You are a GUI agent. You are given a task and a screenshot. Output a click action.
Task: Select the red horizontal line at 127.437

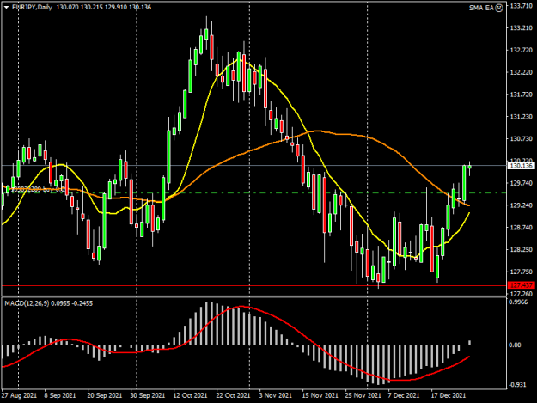[253, 285]
